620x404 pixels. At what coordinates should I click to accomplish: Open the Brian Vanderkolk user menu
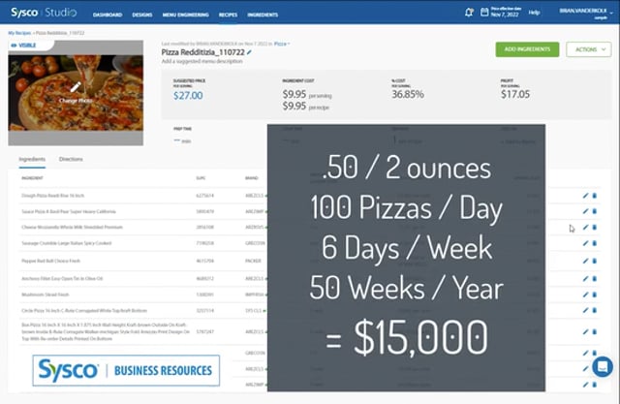pos(586,13)
